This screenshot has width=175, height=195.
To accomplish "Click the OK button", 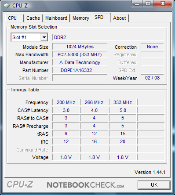I will 154,185.
